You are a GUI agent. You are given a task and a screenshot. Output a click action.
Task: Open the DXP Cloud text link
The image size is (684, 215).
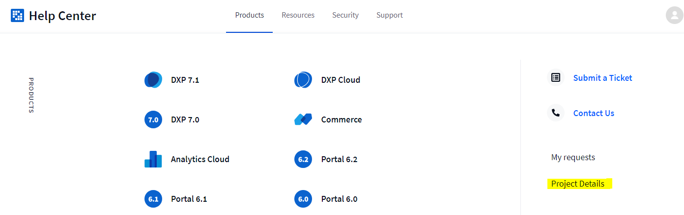coord(341,80)
